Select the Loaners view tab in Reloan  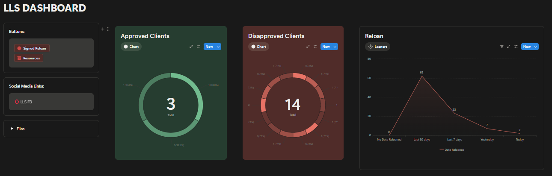click(377, 47)
